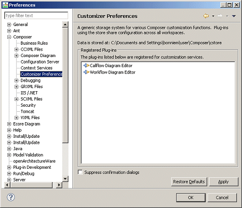
Task: Select Customizer Preferences tree item
Action: point(41,74)
